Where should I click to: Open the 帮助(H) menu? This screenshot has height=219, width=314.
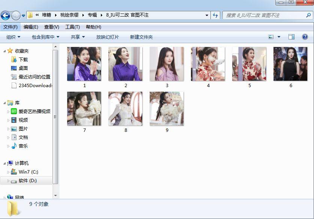(x=93, y=27)
